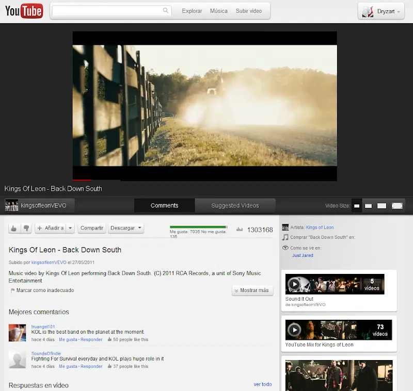Click Responder on SoundsOfIndie's comment
Viewport: 413px width, 391px height.
click(91, 366)
